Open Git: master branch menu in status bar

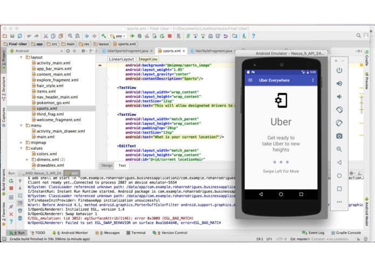point(300,239)
